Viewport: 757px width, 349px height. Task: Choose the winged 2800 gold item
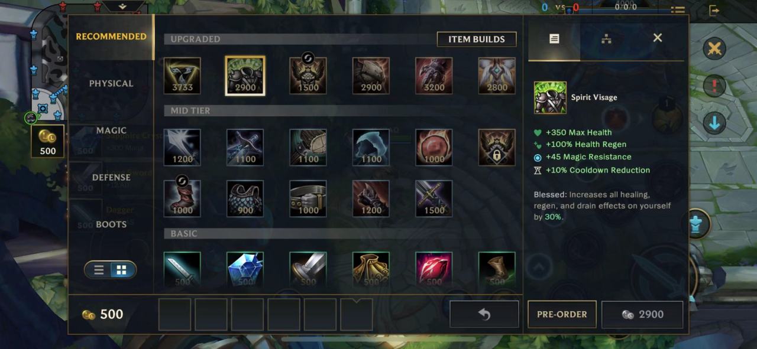[497, 76]
